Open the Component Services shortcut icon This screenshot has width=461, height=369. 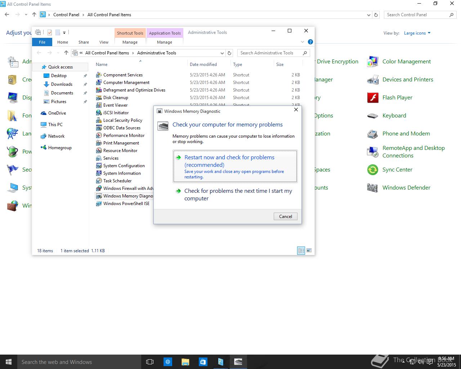(x=99, y=75)
